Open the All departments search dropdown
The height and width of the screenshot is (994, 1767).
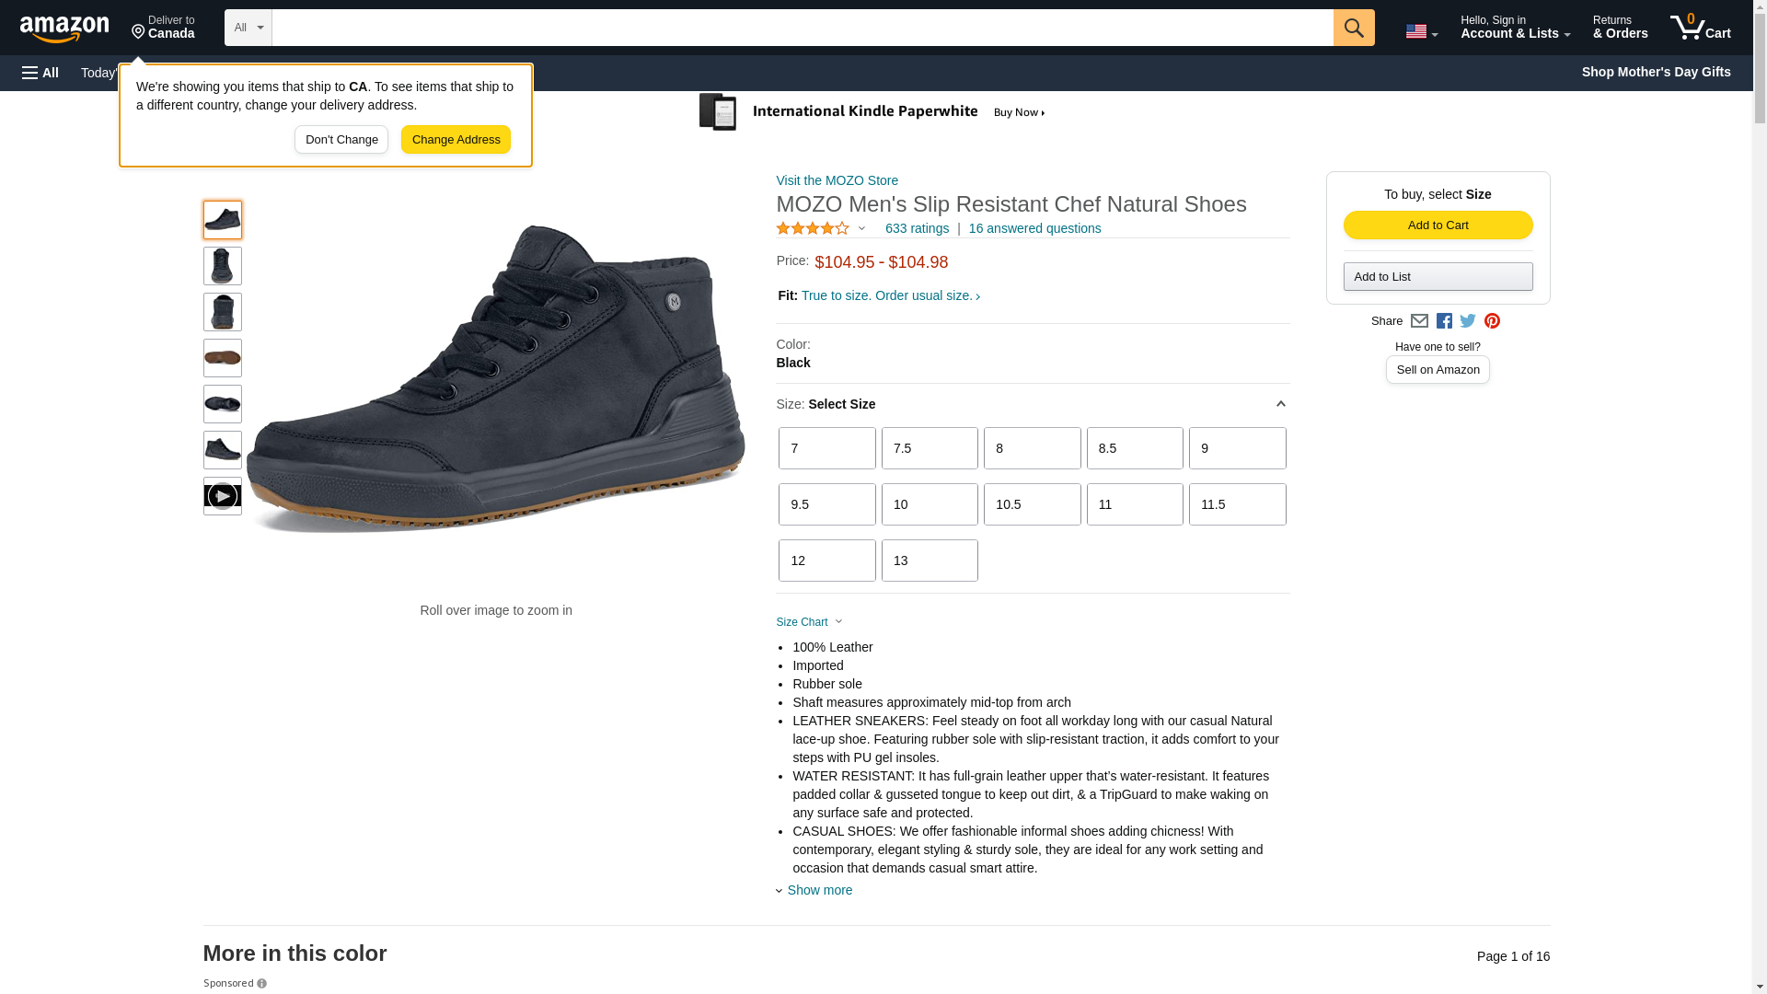click(x=248, y=28)
